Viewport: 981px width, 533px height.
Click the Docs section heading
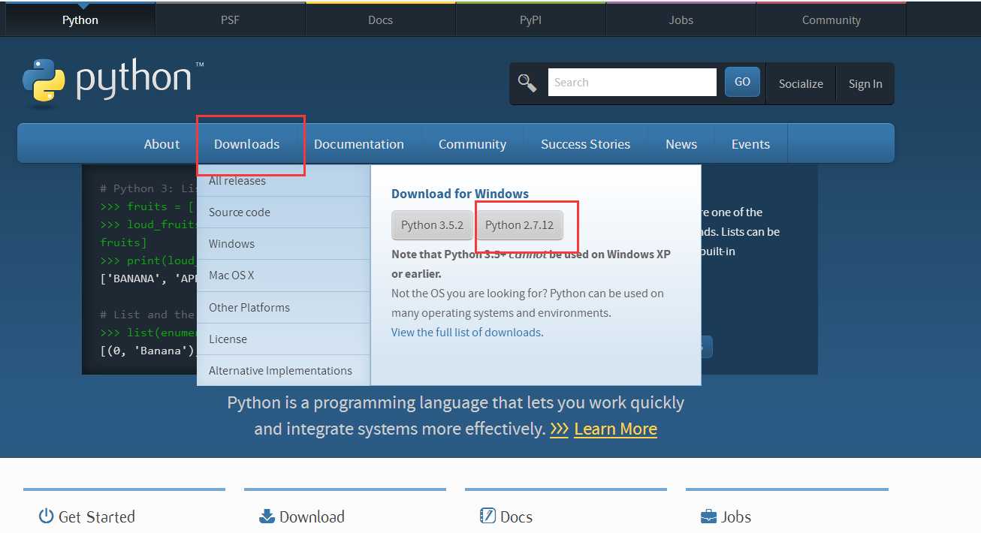click(x=516, y=516)
